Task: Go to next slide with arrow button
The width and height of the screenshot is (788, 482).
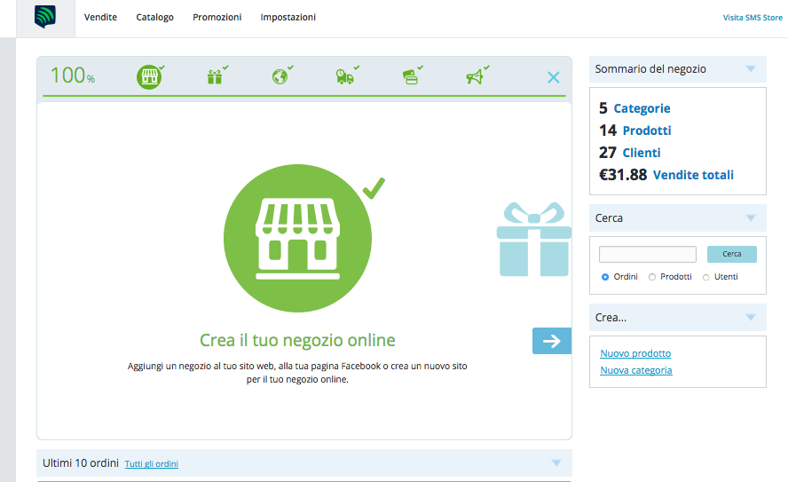Action: pyautogui.click(x=552, y=341)
